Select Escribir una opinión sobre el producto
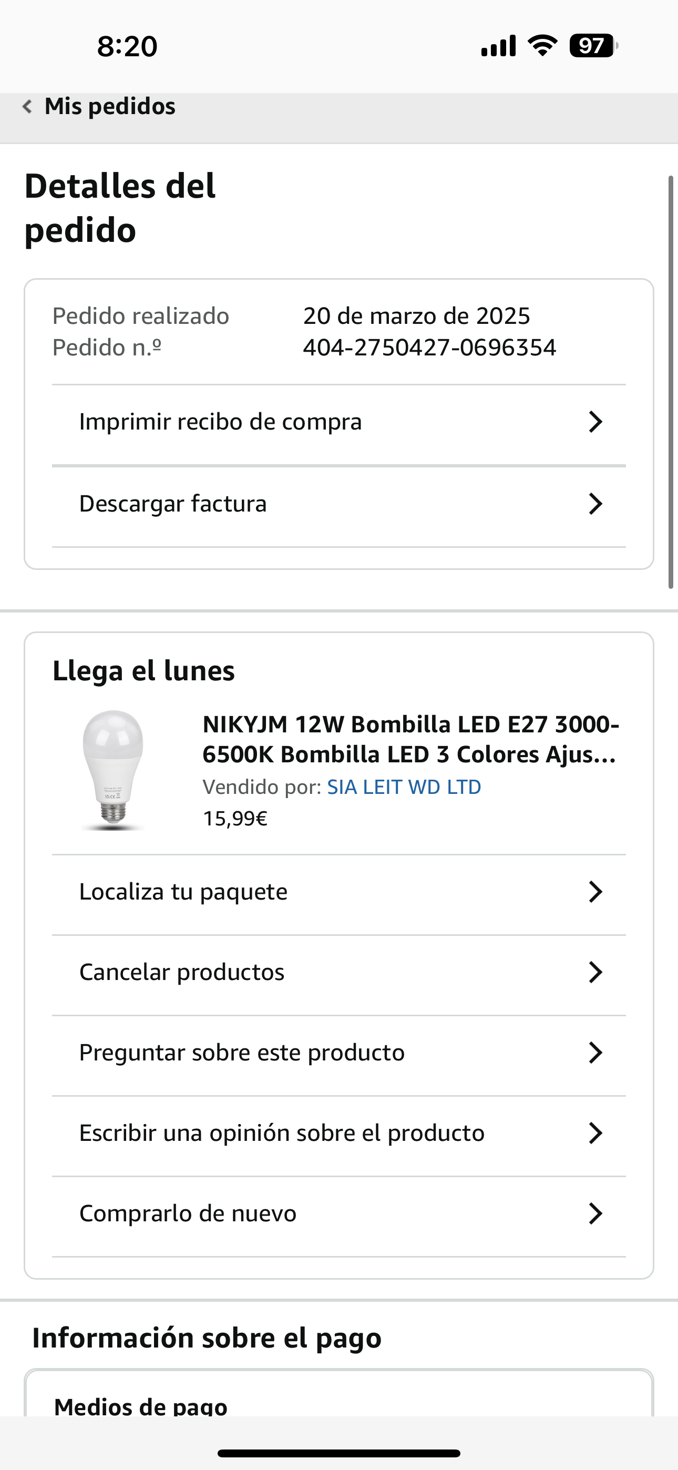The image size is (678, 1470). click(281, 1133)
